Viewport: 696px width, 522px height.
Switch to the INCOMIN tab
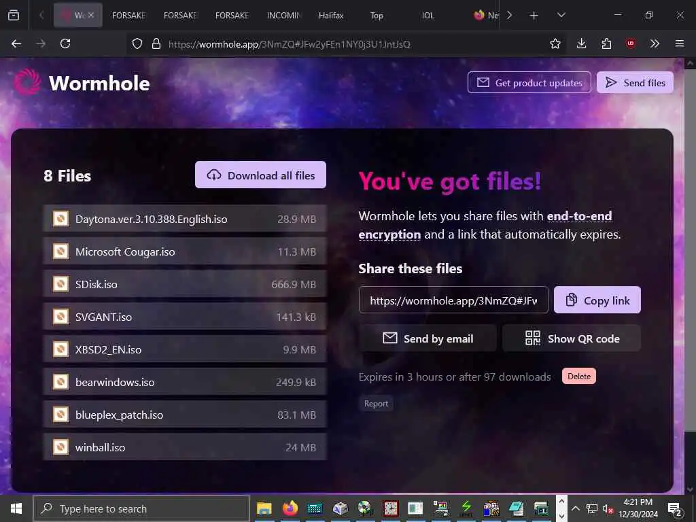point(284,16)
